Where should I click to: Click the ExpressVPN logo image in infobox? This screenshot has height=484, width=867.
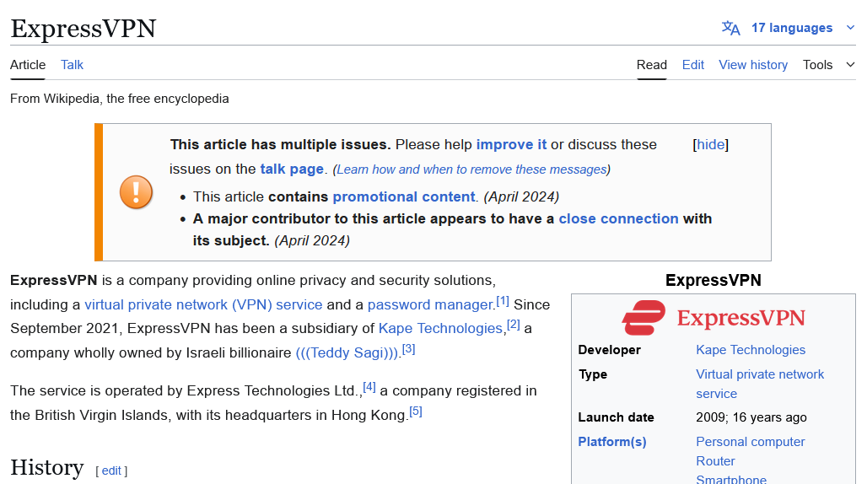pyautogui.click(x=714, y=318)
